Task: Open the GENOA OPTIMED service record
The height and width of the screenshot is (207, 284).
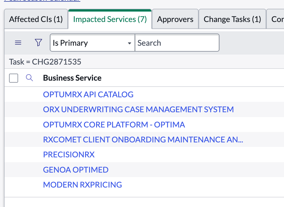Action: click(x=76, y=170)
